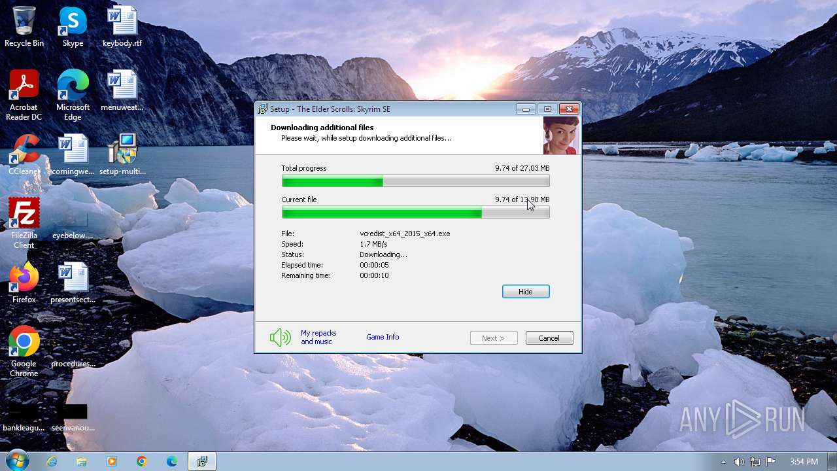
Task: Open the Game Info link
Action: [x=383, y=337]
